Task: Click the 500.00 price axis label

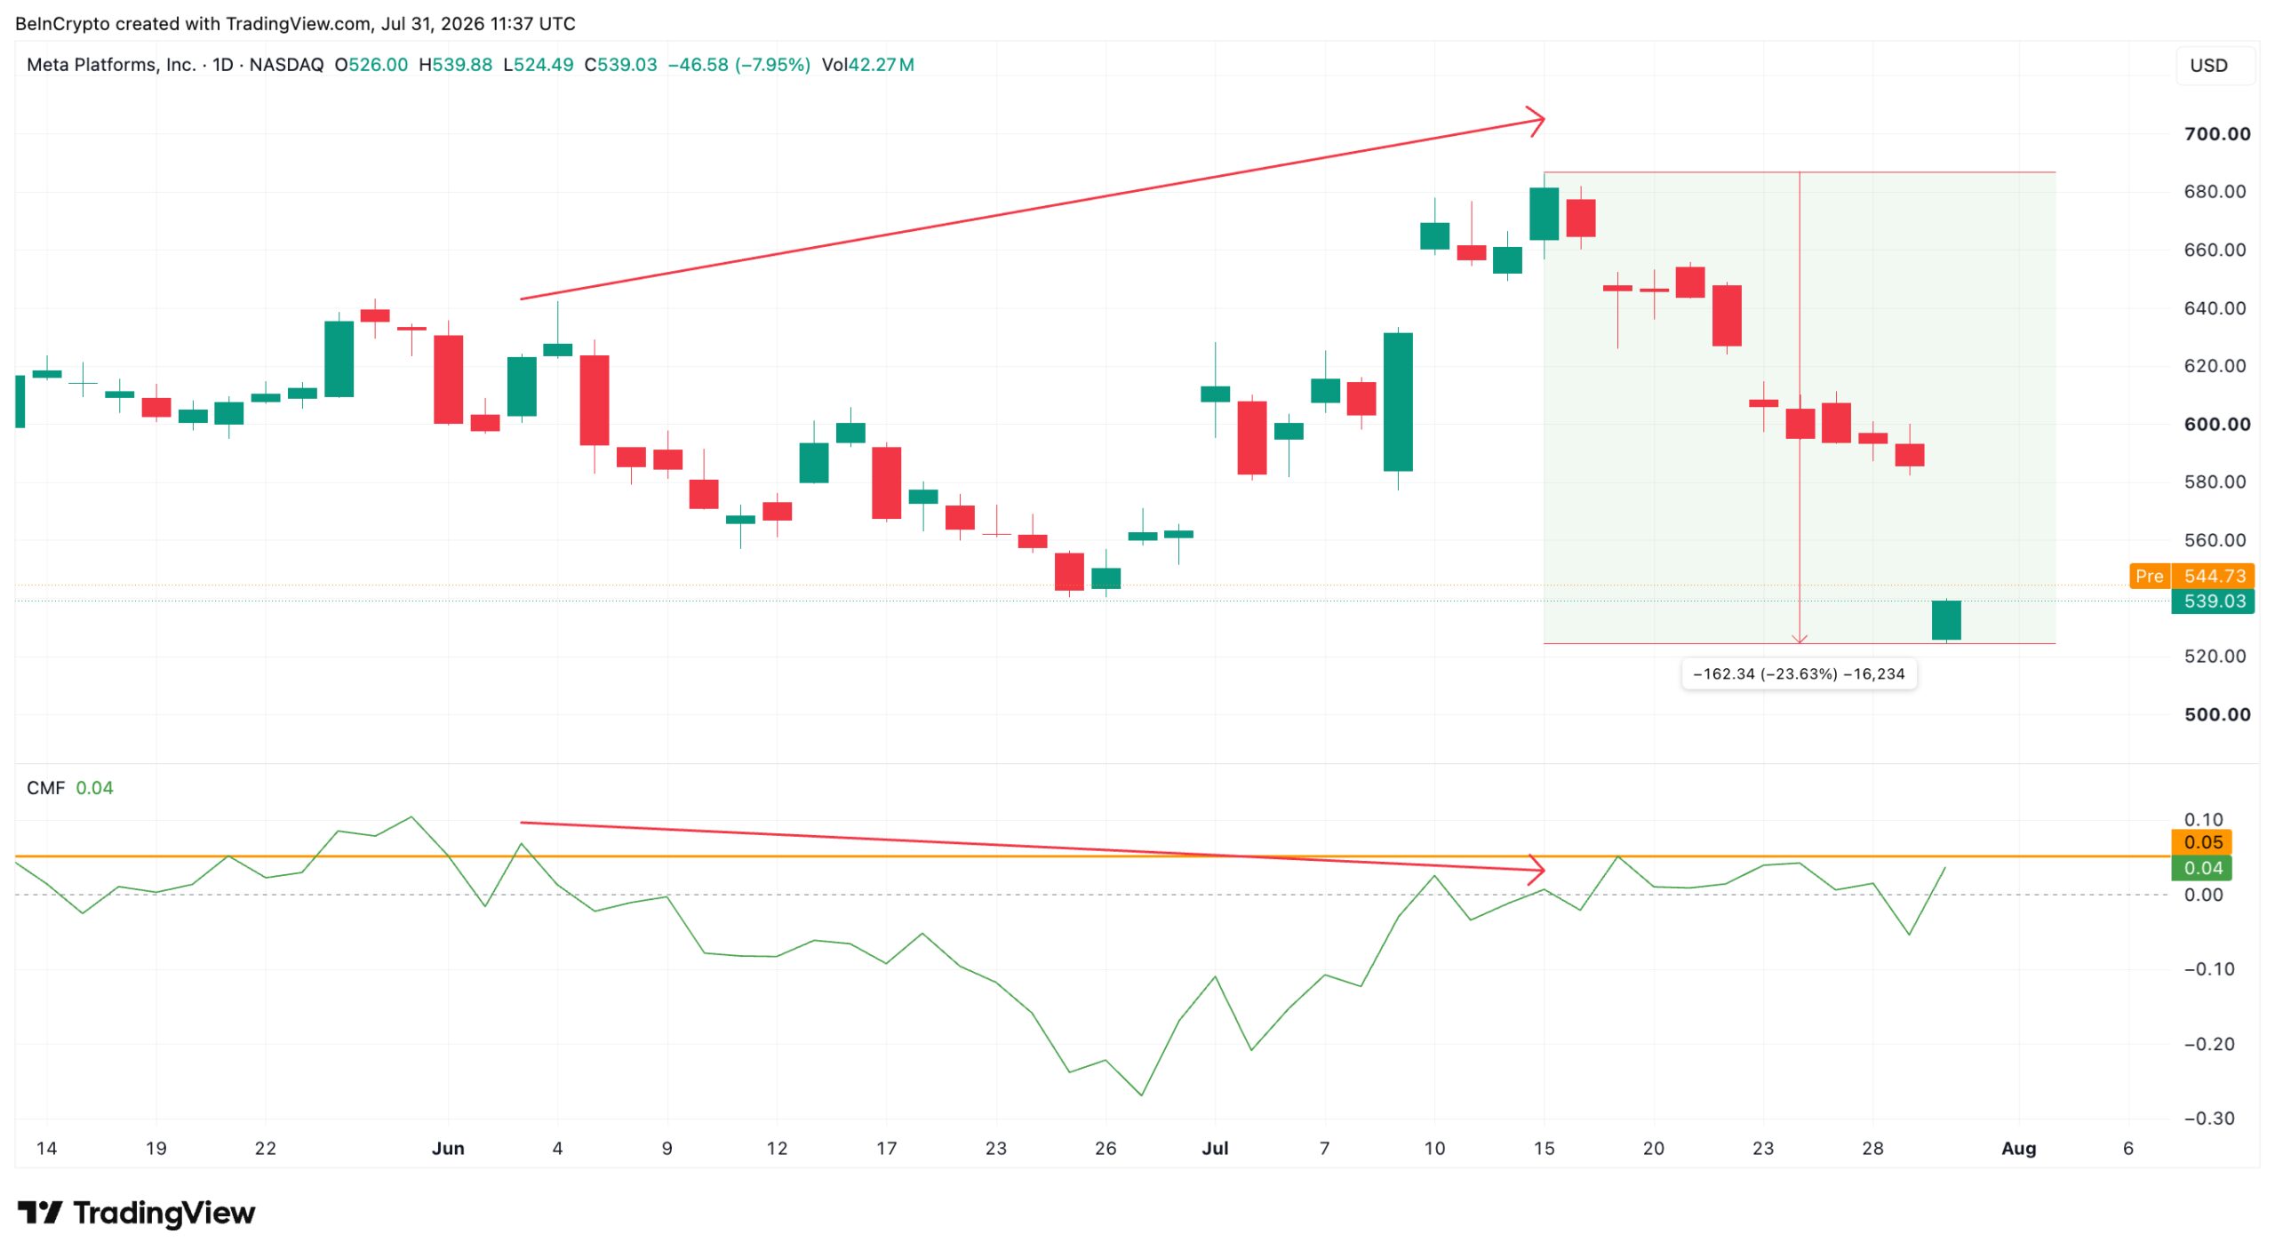Action: pyautogui.click(x=2216, y=714)
